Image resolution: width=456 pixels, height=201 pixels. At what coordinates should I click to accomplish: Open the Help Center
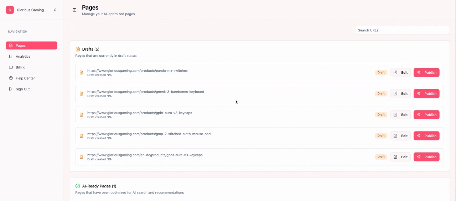25,78
